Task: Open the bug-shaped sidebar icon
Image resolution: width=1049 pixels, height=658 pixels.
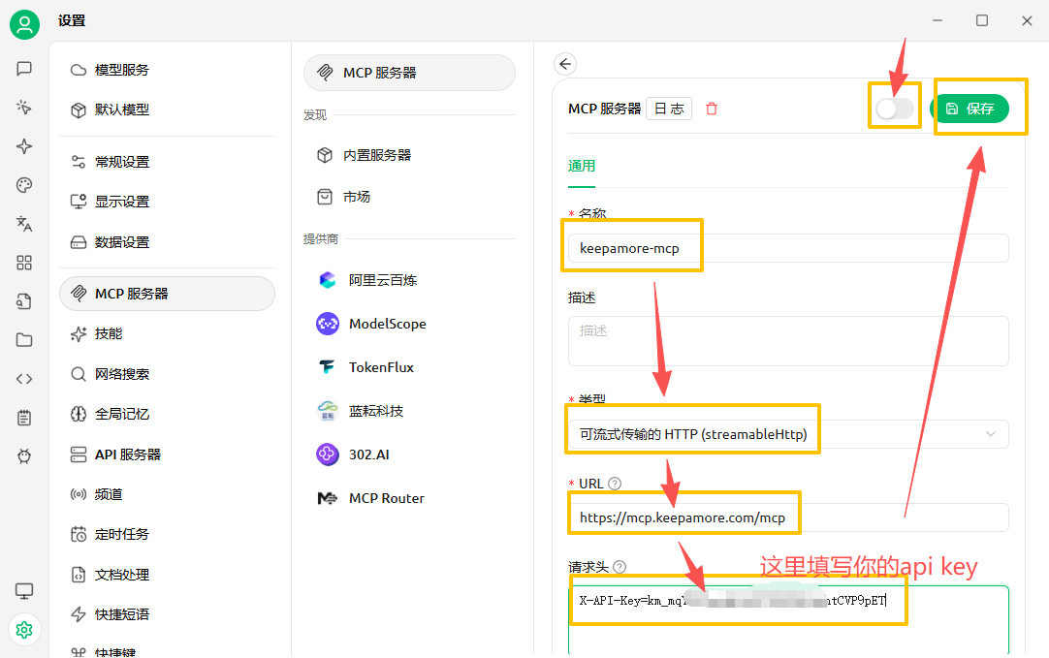Action: pos(24,456)
